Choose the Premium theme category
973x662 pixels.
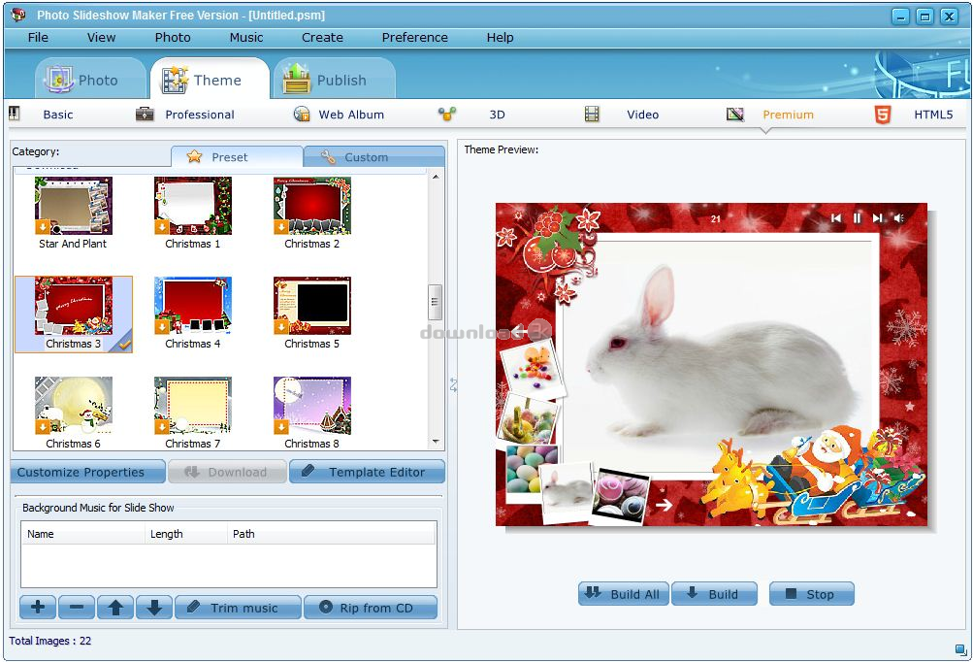point(788,115)
